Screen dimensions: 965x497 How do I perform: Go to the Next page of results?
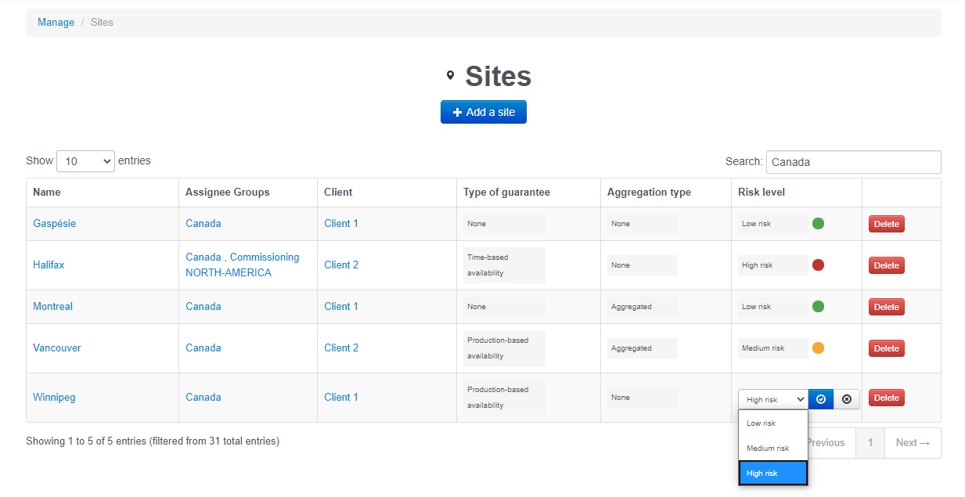(x=912, y=442)
